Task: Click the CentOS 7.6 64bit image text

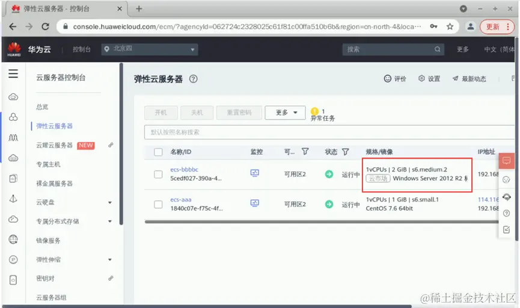Action: [x=390, y=208]
